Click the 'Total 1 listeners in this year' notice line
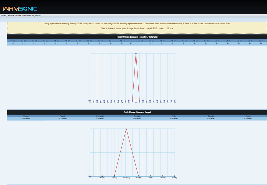Viewport: 267px width, 185px height. pos(137,28)
